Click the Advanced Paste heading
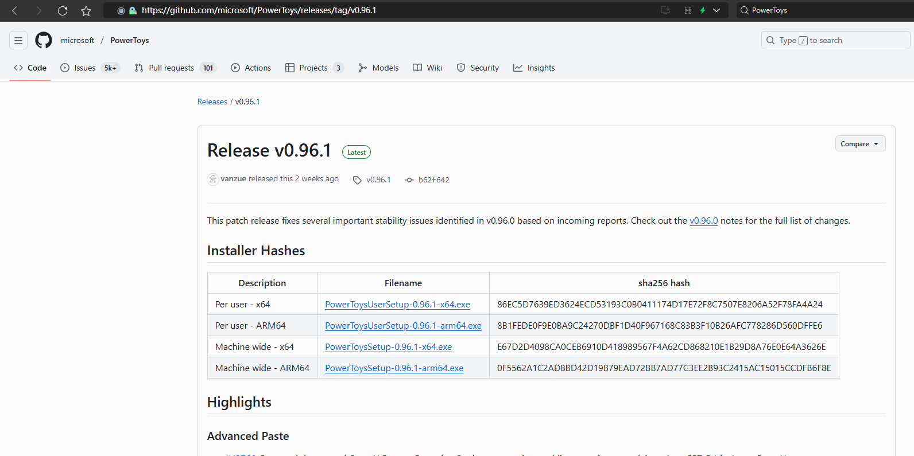The image size is (914, 456). (x=248, y=436)
